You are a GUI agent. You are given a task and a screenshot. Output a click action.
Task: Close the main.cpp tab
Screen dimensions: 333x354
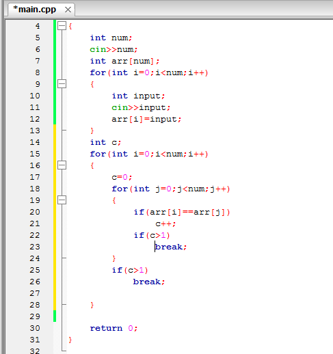point(68,10)
